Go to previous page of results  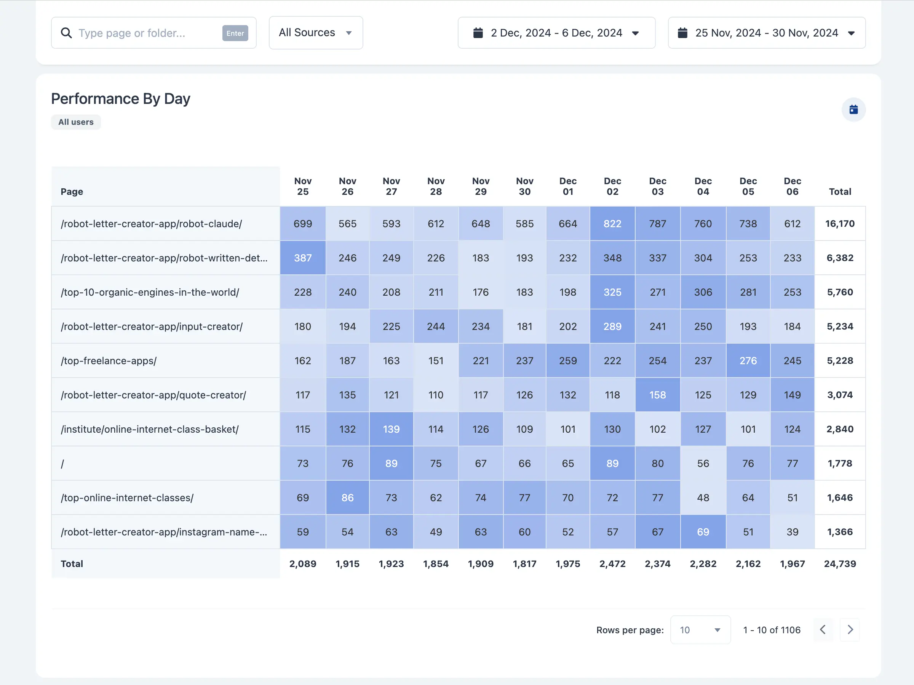pyautogui.click(x=823, y=630)
